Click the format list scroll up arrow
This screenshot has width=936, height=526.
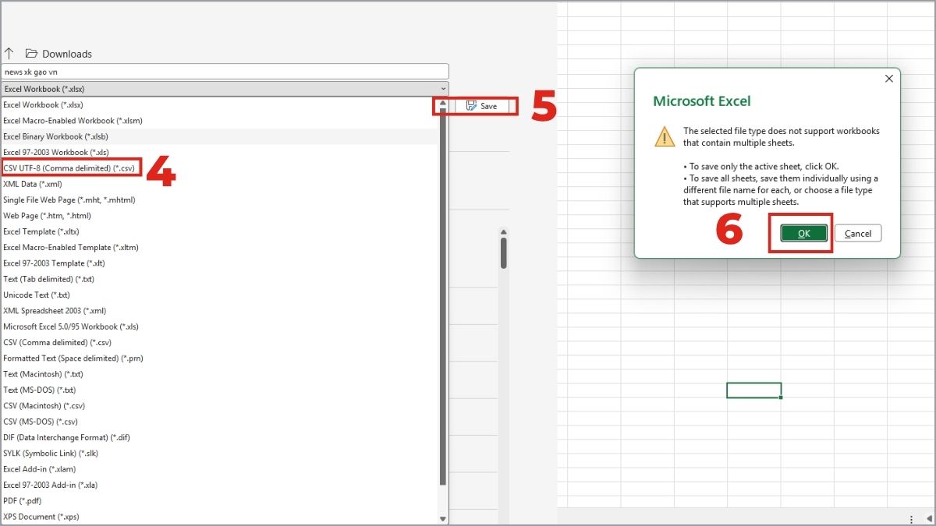coord(443,103)
